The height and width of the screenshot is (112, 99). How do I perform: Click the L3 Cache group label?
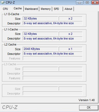click(x=10, y=64)
